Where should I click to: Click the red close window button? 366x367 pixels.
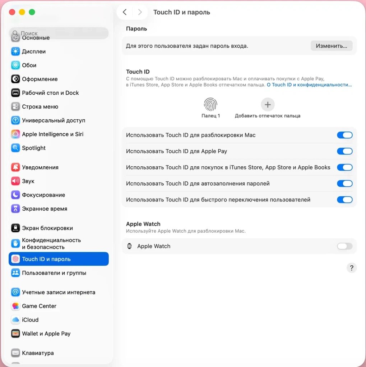click(12, 12)
